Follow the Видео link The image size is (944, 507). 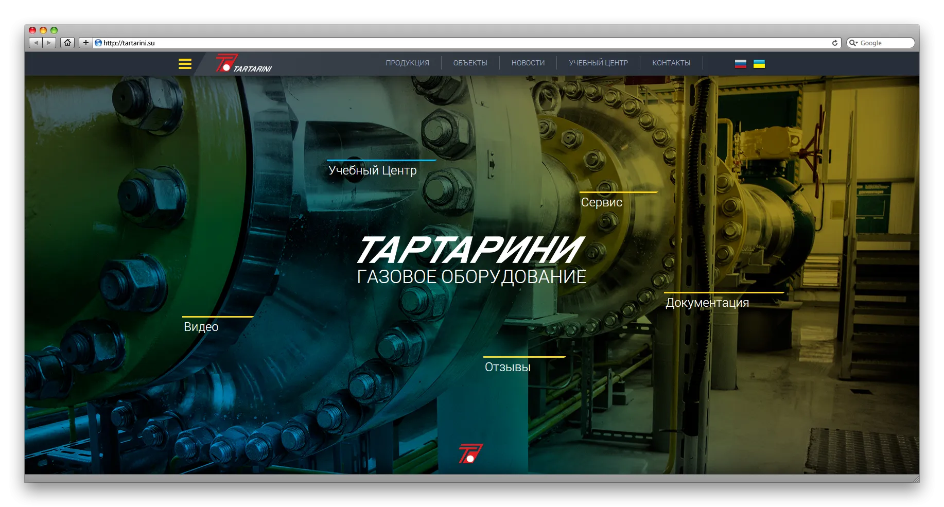point(201,327)
